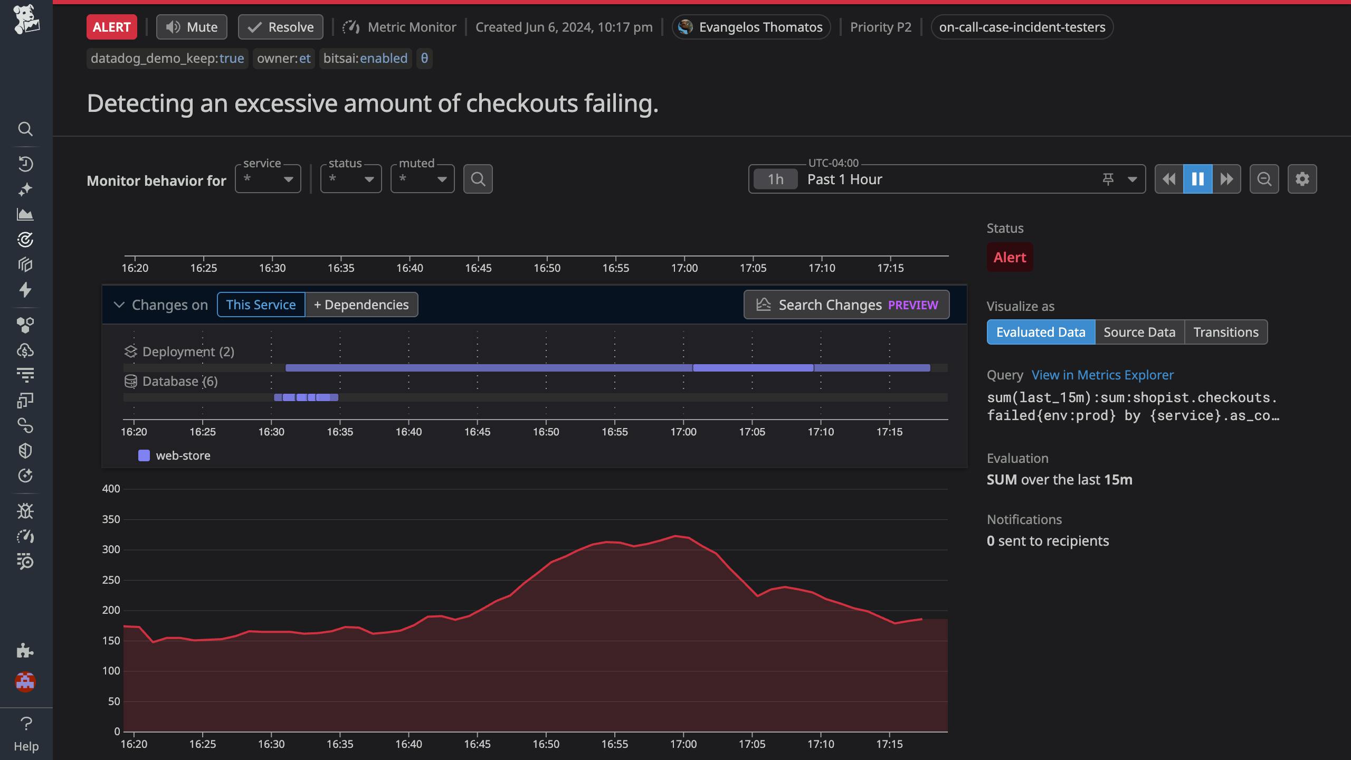This screenshot has width=1351, height=760.
Task: Switch to This Service tab
Action: [261, 305]
